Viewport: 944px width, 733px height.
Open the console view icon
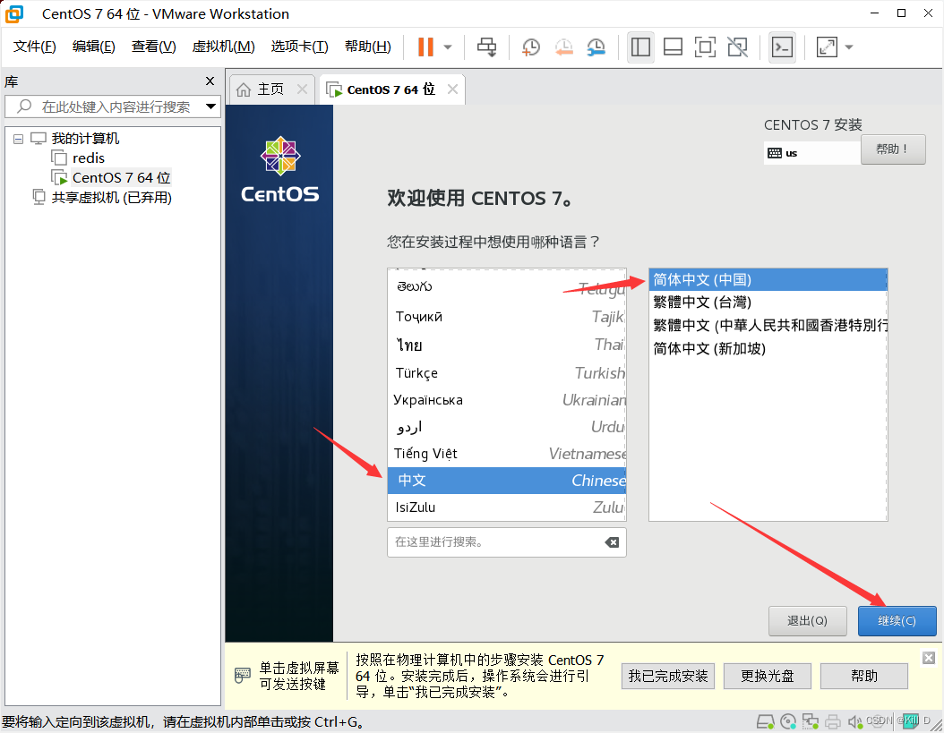(x=782, y=47)
